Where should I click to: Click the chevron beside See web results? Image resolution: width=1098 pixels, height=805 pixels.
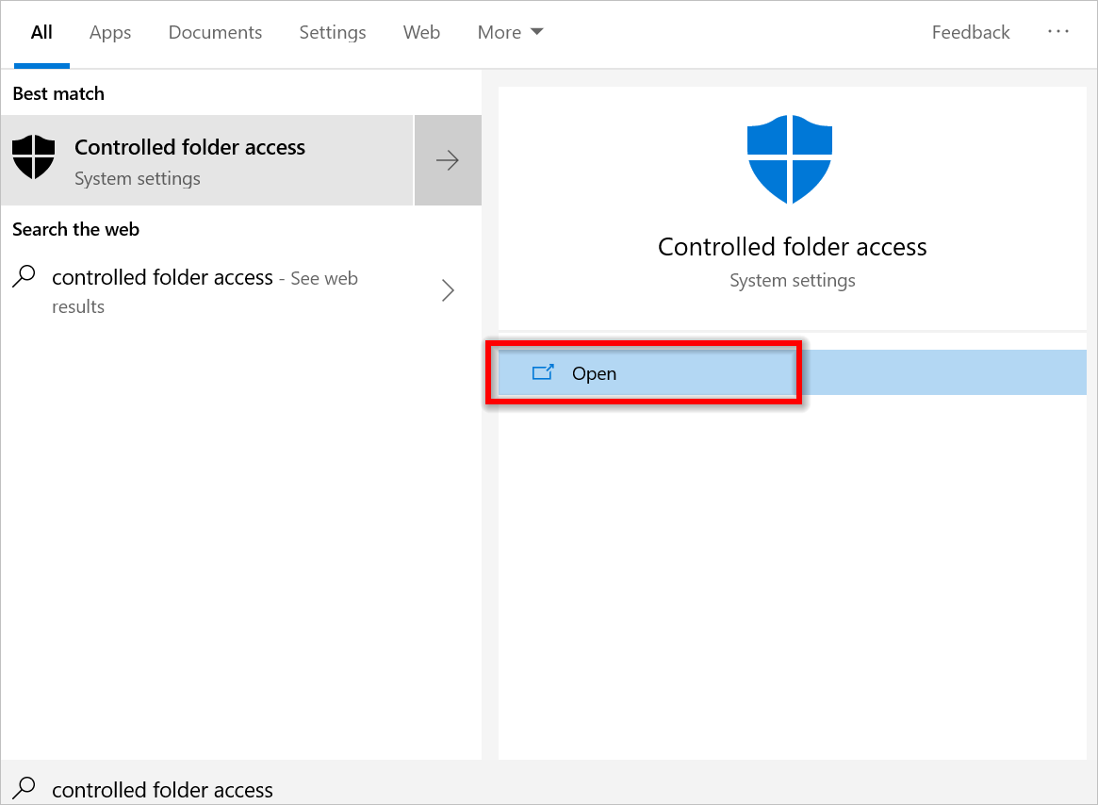click(448, 290)
